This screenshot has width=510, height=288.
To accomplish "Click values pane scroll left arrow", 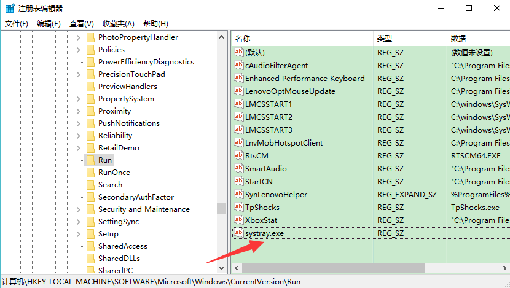I will click(x=237, y=268).
